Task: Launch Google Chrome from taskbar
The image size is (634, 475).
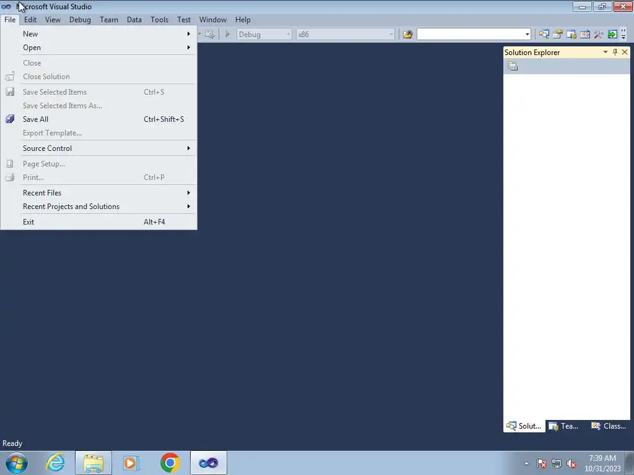Action: coord(170,463)
